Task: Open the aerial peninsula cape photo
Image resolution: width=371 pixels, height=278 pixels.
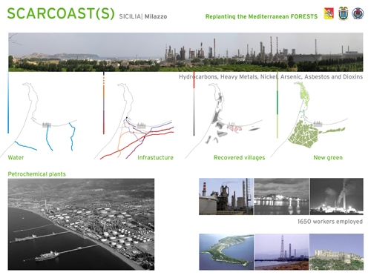Action: point(226,252)
